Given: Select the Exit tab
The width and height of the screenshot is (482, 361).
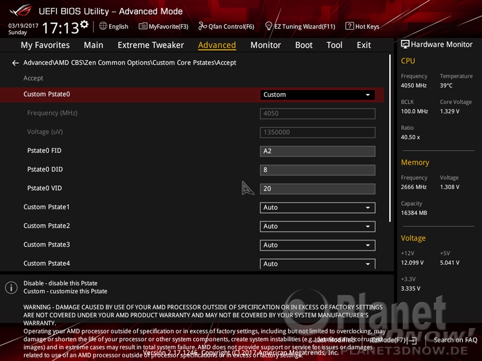Looking at the screenshot, I should click(364, 45).
